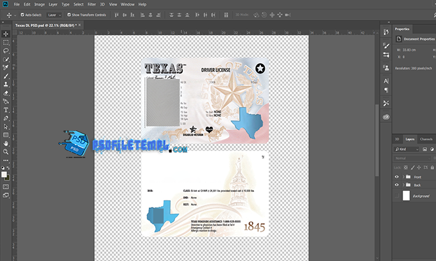Open the Image menu
Screen dimensions: 436x261
(40, 4)
